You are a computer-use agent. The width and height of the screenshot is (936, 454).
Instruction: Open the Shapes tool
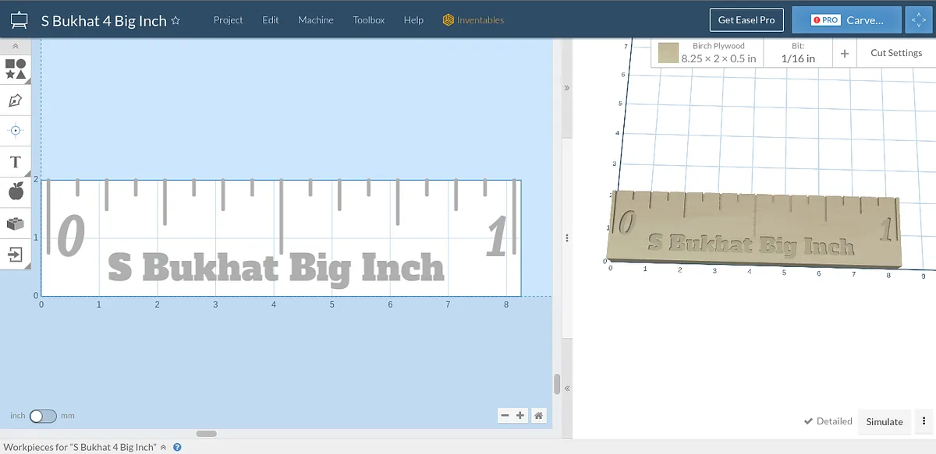[16, 69]
